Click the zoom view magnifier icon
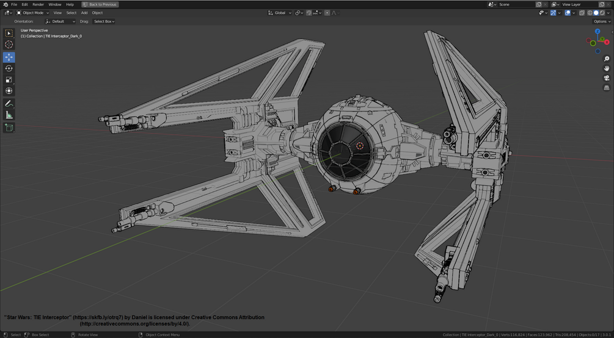Image resolution: width=614 pixels, height=338 pixels. [x=607, y=59]
